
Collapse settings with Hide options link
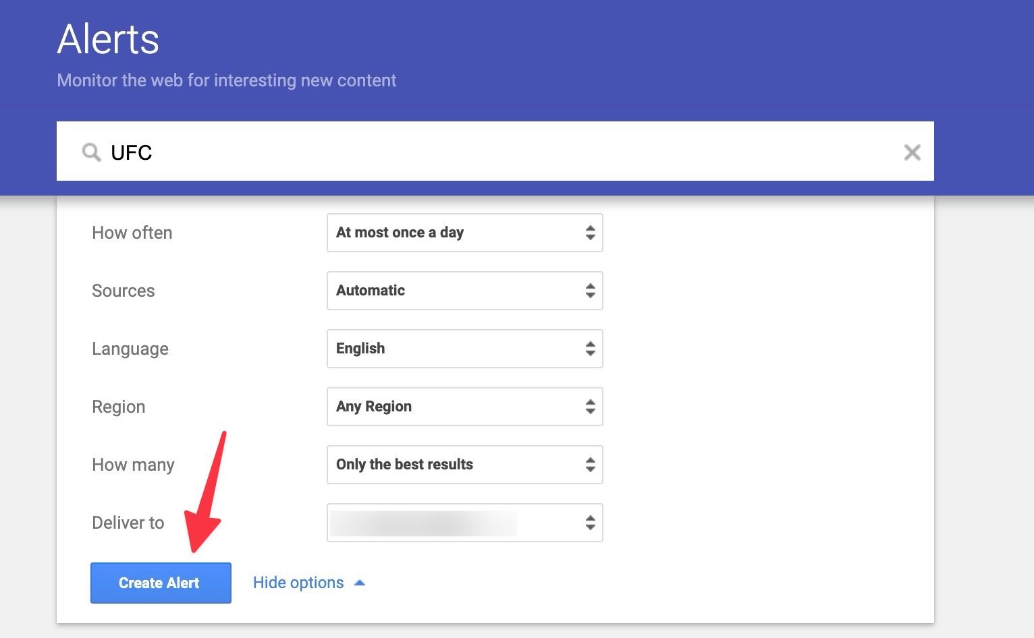tap(309, 583)
